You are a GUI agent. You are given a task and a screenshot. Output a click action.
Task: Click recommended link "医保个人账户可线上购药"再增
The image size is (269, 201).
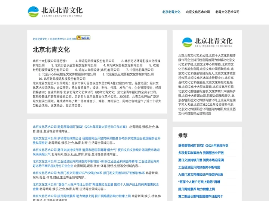click(x=199, y=182)
